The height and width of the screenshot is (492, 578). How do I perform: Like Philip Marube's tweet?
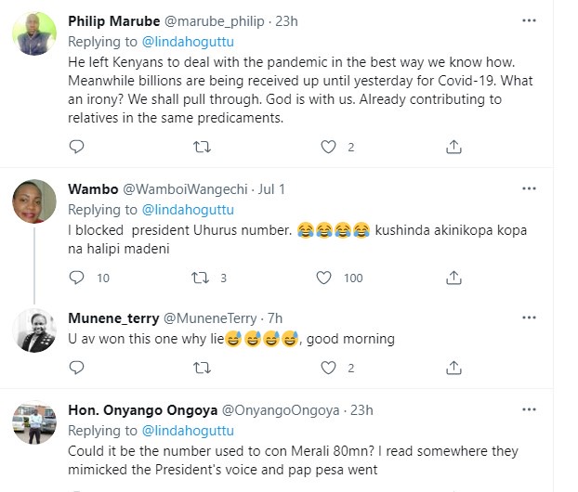coord(327,147)
